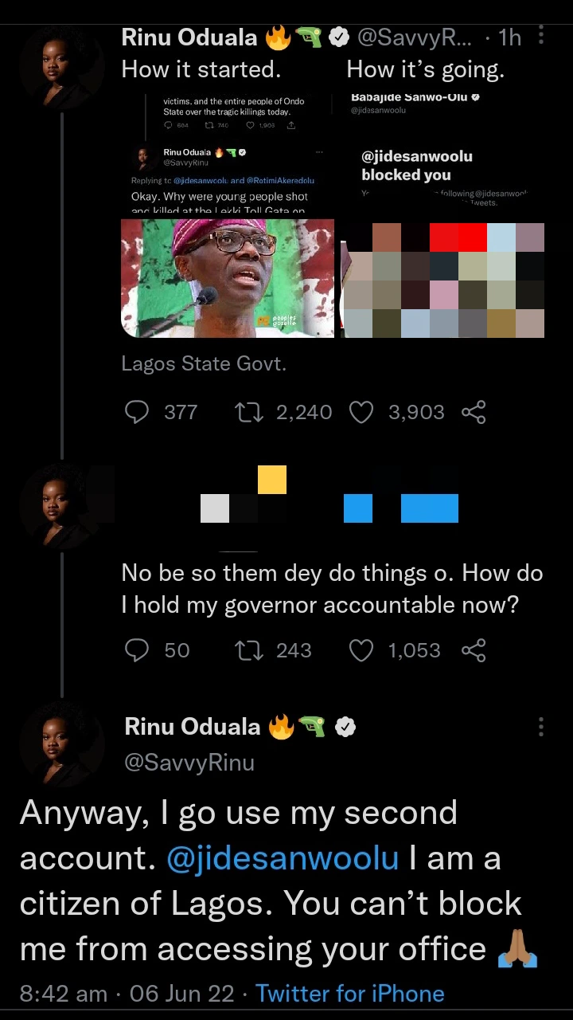Image resolution: width=573 pixels, height=1020 pixels.
Task: Open the @jidesanwoolu mention link
Action: click(283, 858)
